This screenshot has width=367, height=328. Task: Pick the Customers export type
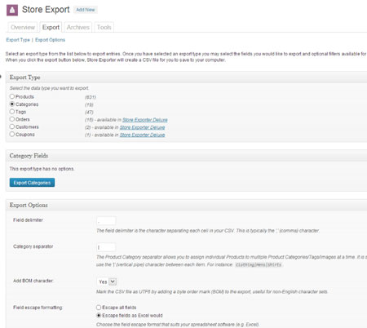point(12,126)
